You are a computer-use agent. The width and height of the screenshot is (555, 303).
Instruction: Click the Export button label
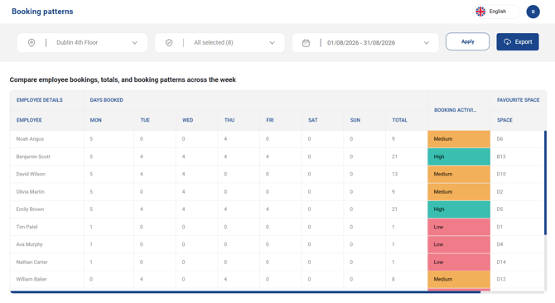524,41
